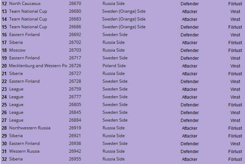Click the Moscow region entry

[17, 50]
